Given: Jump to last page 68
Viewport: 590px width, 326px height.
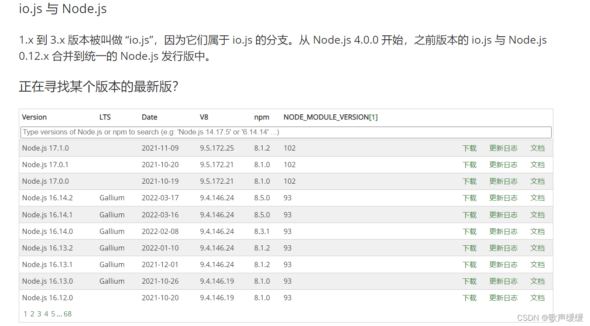Looking at the screenshot, I should click(68, 314).
